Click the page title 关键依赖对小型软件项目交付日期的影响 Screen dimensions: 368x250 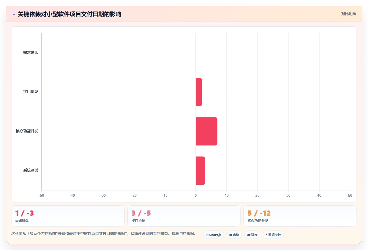tap(69, 14)
